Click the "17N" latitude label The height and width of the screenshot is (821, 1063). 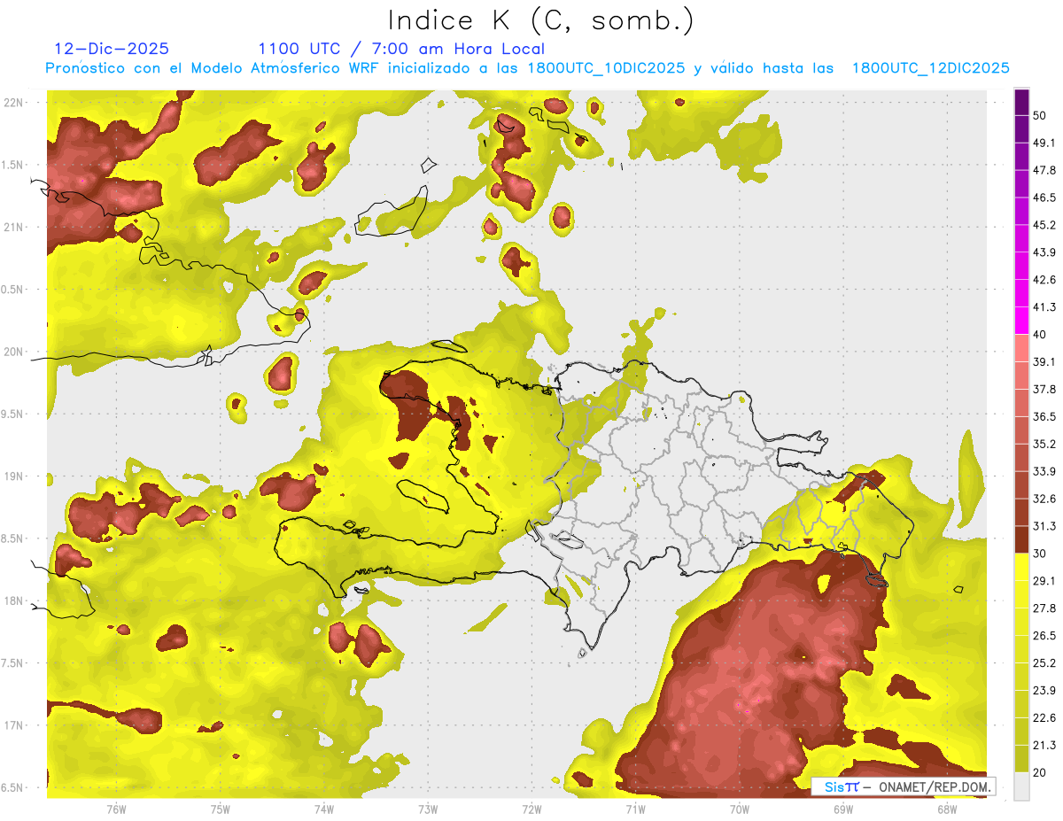pos(13,725)
